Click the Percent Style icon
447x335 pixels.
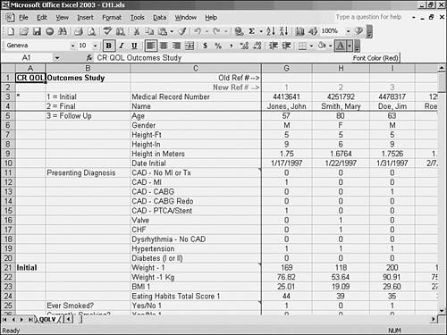click(218, 46)
